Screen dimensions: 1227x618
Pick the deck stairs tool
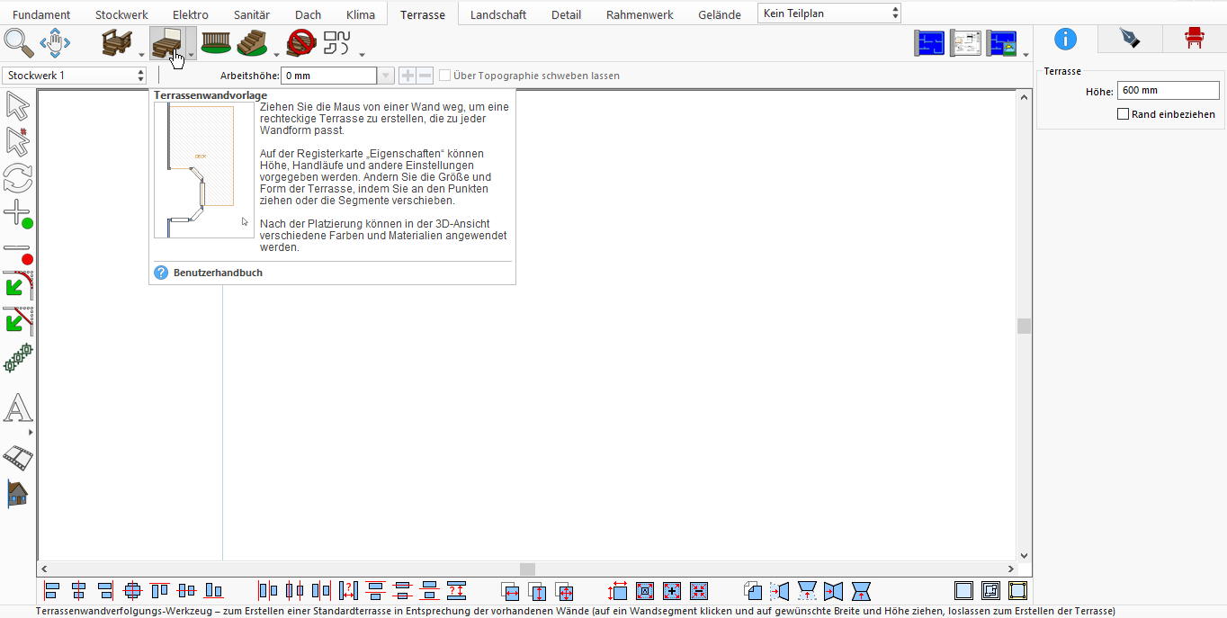[x=253, y=42]
